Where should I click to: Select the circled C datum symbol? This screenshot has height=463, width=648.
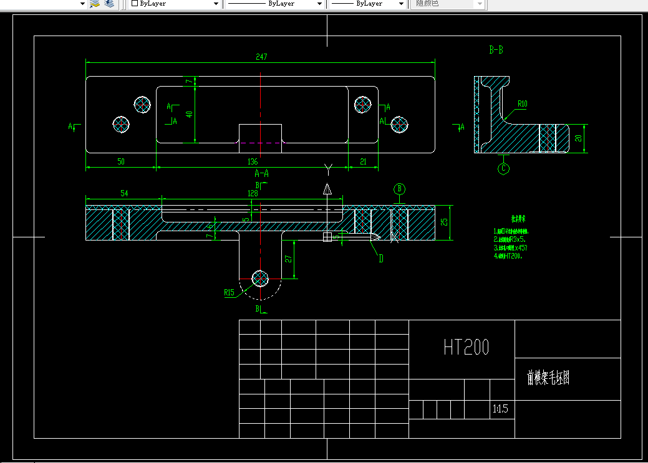tap(503, 168)
